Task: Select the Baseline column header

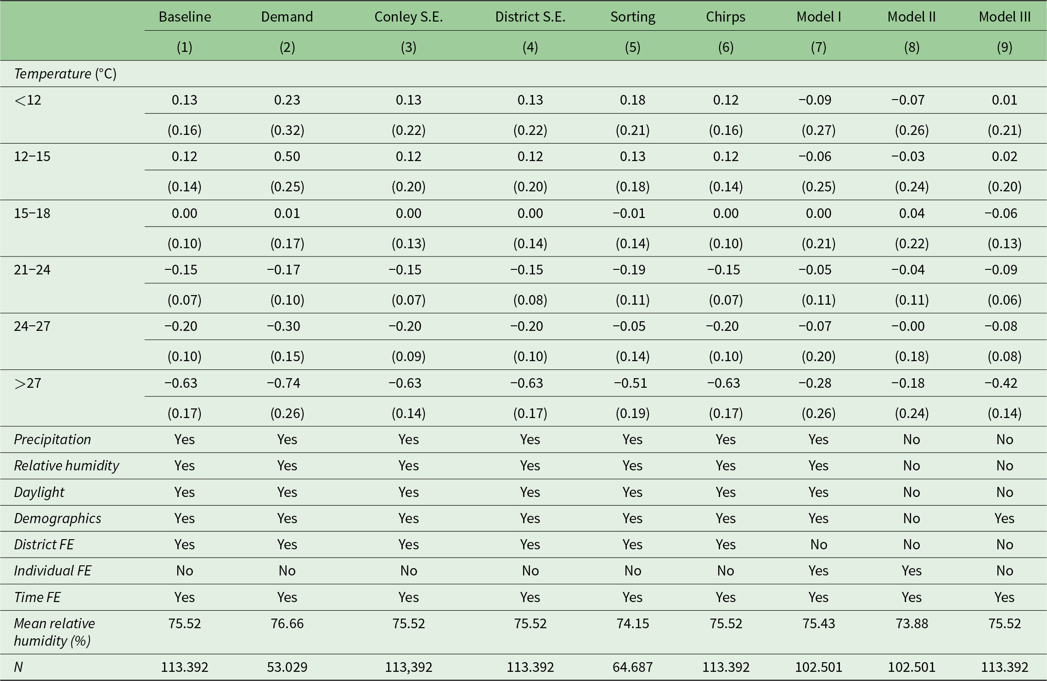Action: tap(185, 17)
